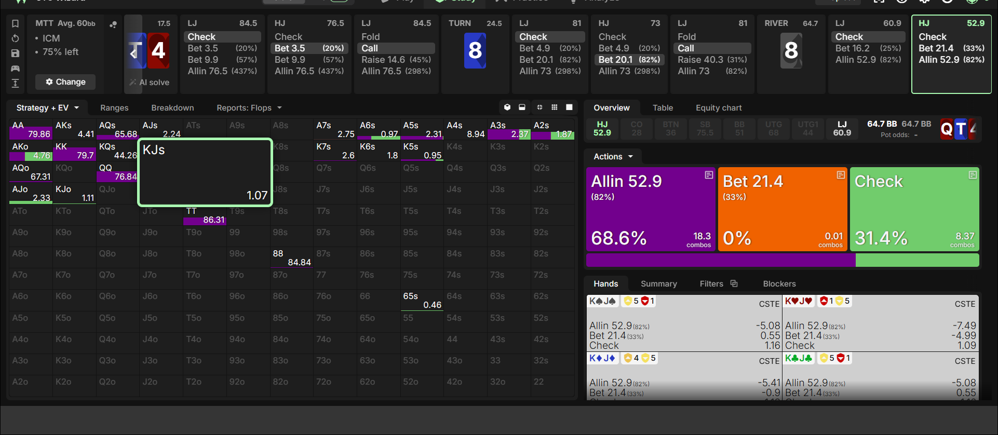Screen dimensions: 998x435
Task: Open the Strategy + EV dropdown
Action: pyautogui.click(x=47, y=108)
